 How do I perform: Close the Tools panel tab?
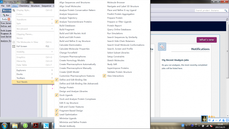[x=9, y=19]
